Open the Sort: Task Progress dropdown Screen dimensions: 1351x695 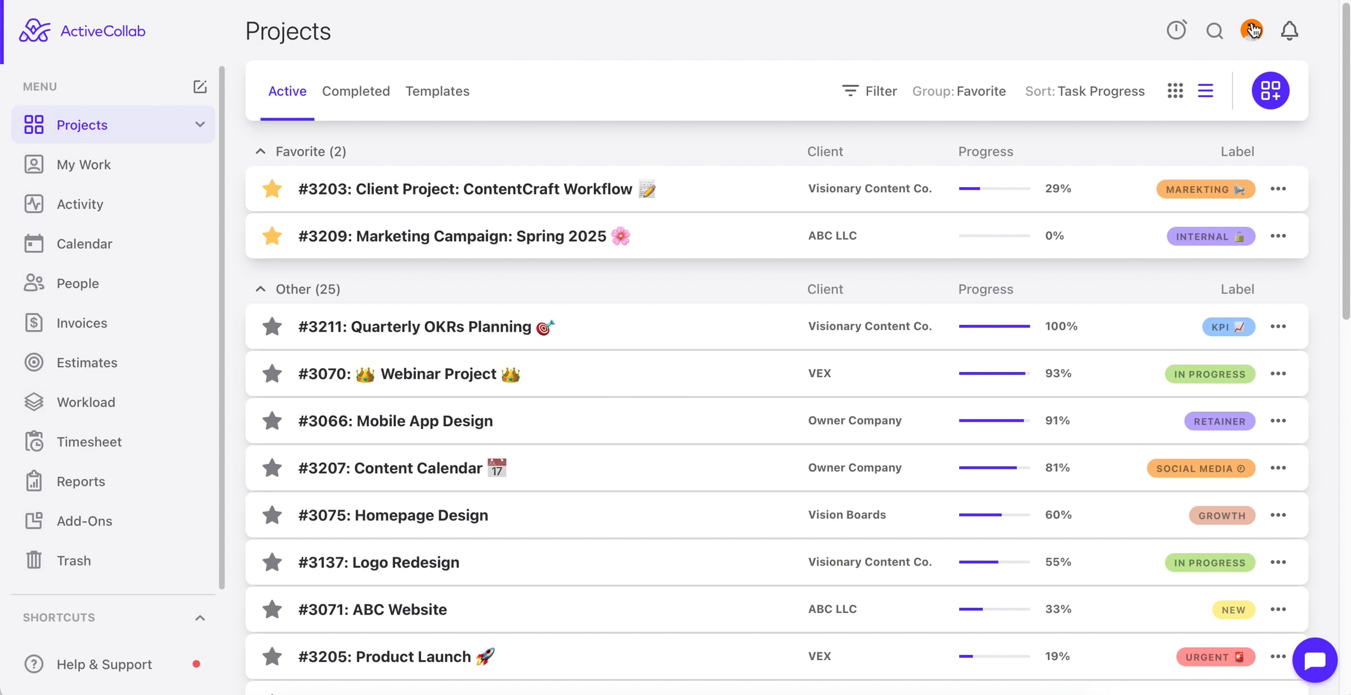pos(1084,91)
